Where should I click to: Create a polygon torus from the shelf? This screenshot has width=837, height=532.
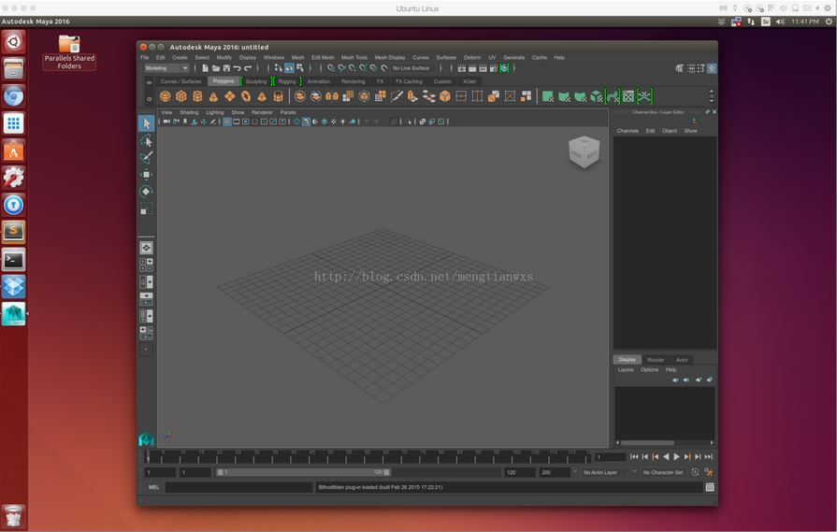pos(246,96)
